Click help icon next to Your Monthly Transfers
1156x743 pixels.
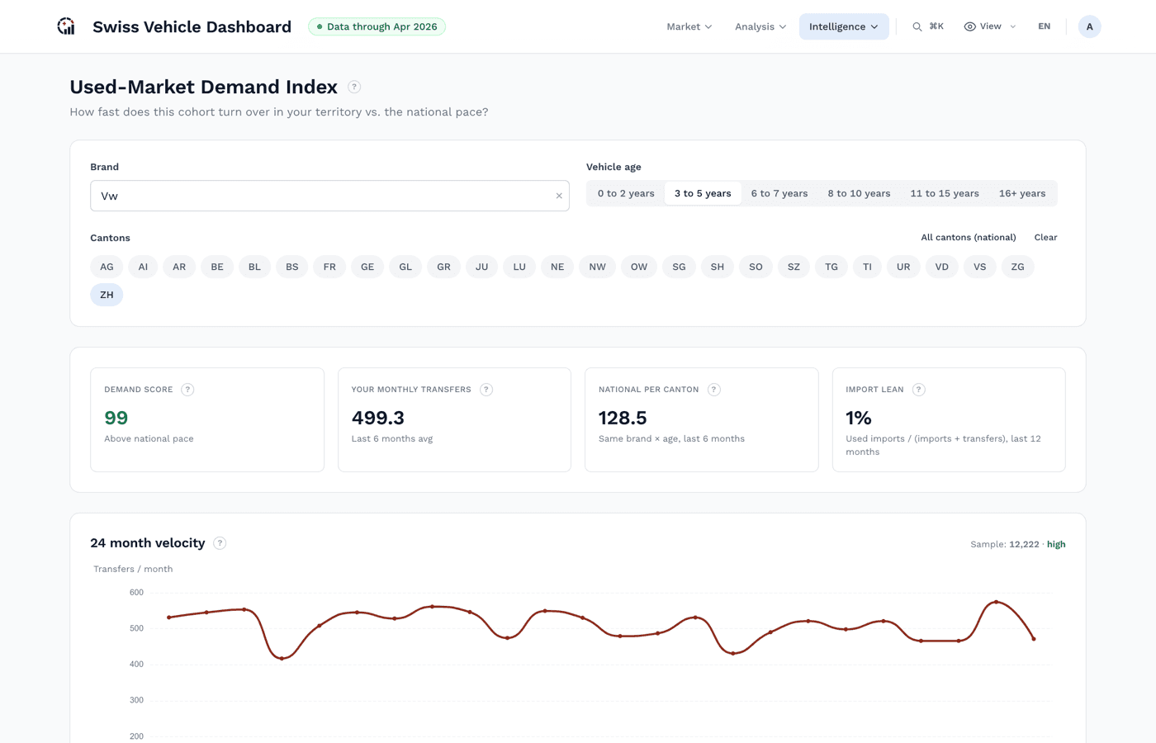[486, 390]
